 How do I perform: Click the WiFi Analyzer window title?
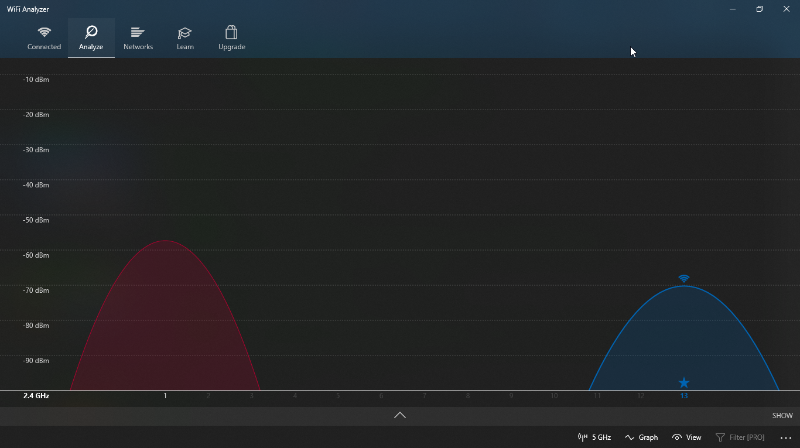[28, 9]
